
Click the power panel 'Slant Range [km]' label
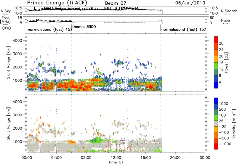pos(8,62)
